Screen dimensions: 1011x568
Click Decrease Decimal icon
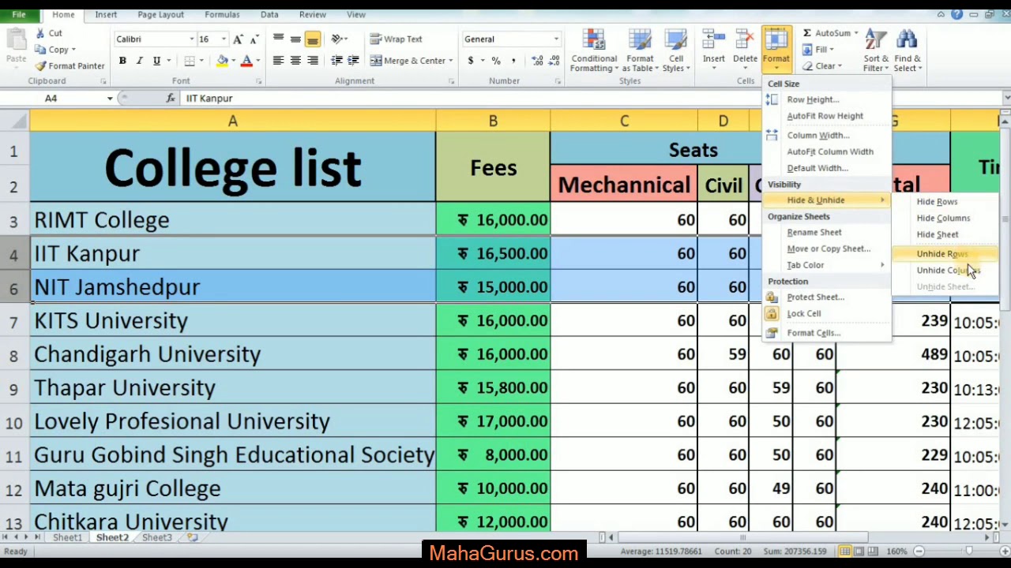[x=553, y=61]
